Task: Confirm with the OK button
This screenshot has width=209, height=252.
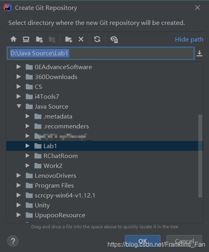Action: [143, 241]
